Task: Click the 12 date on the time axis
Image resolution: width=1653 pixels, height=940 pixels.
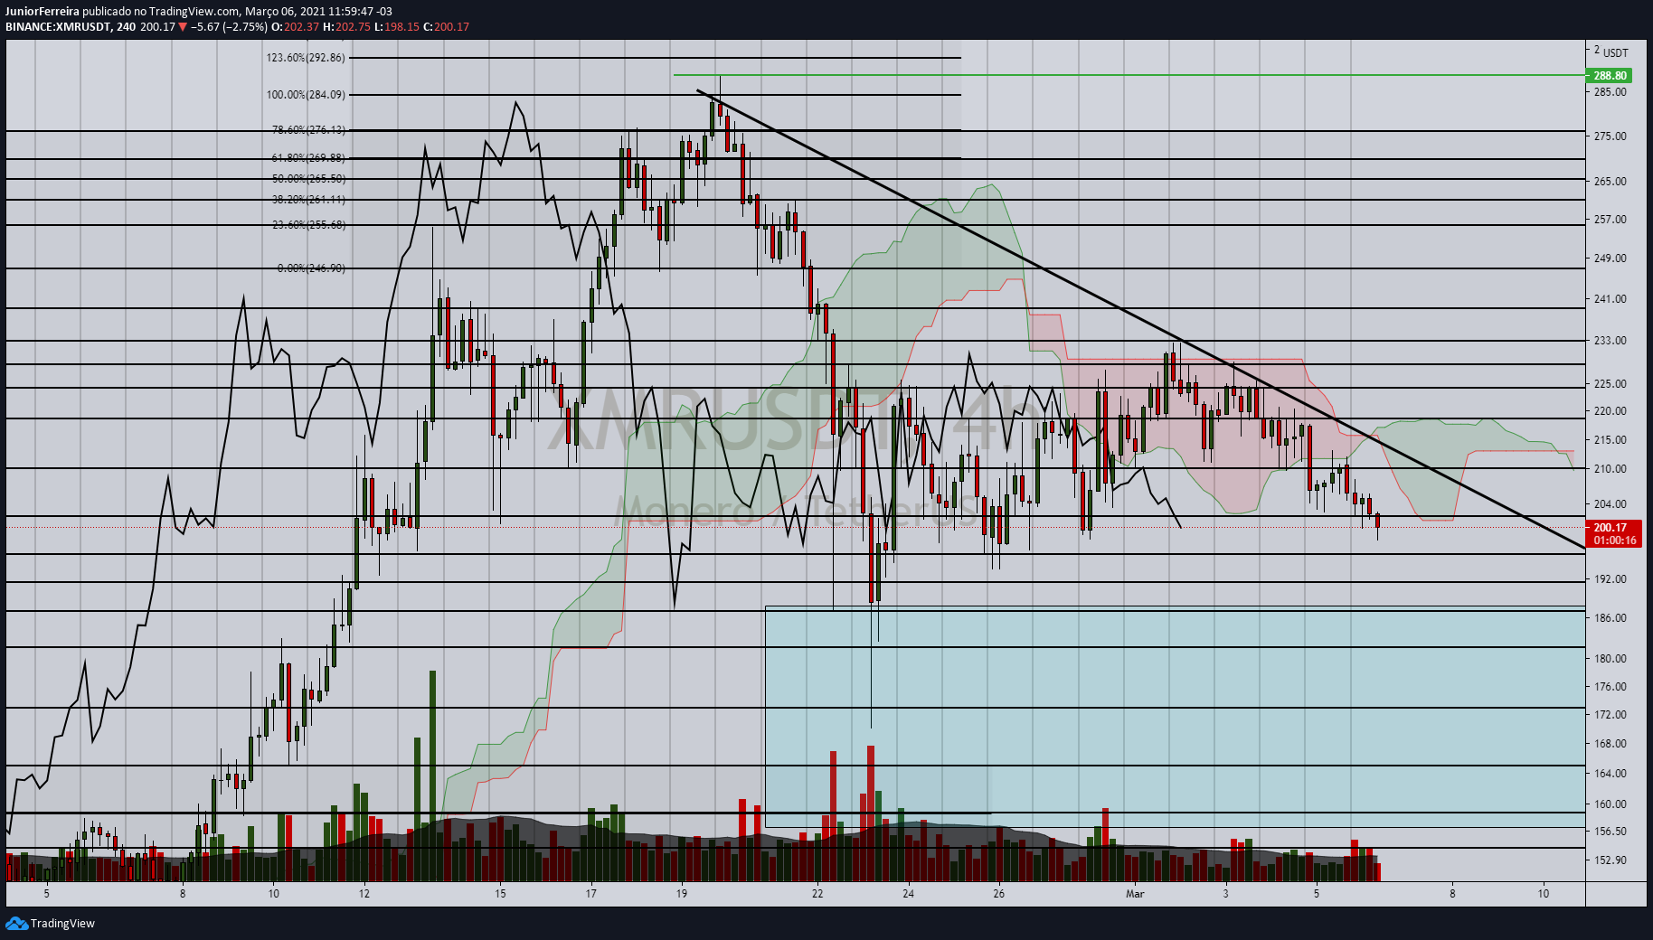Action: pyautogui.click(x=364, y=894)
